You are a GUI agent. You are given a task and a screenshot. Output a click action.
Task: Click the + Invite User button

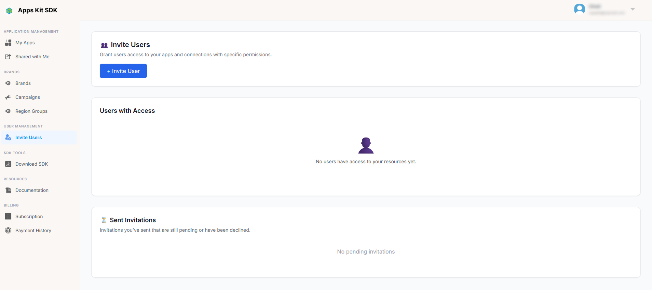click(123, 71)
